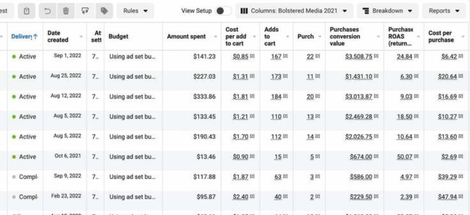The height and width of the screenshot is (215, 470).
Task: Click the $0.85 cost per add to cart
Action: [240, 57]
